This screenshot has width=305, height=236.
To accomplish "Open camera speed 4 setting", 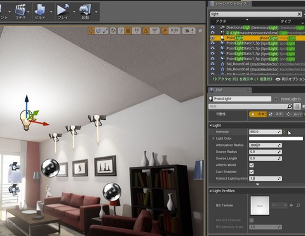I will pyautogui.click(x=189, y=30).
